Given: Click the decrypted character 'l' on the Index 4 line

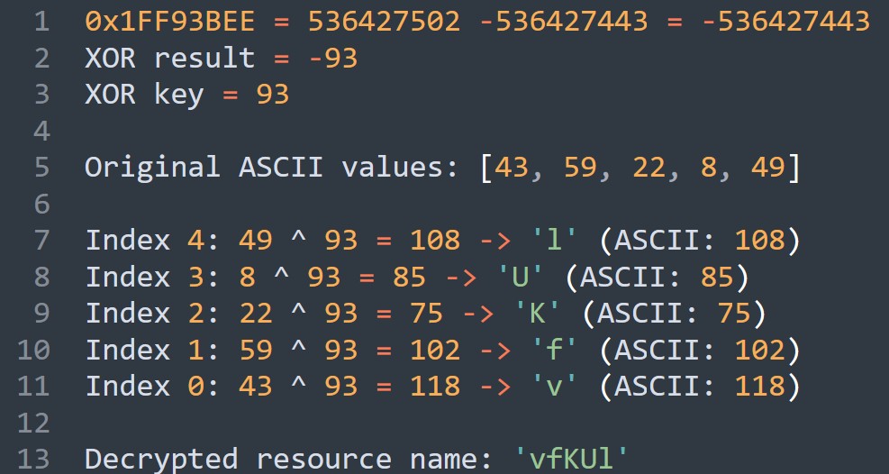Looking at the screenshot, I should pos(553,241).
